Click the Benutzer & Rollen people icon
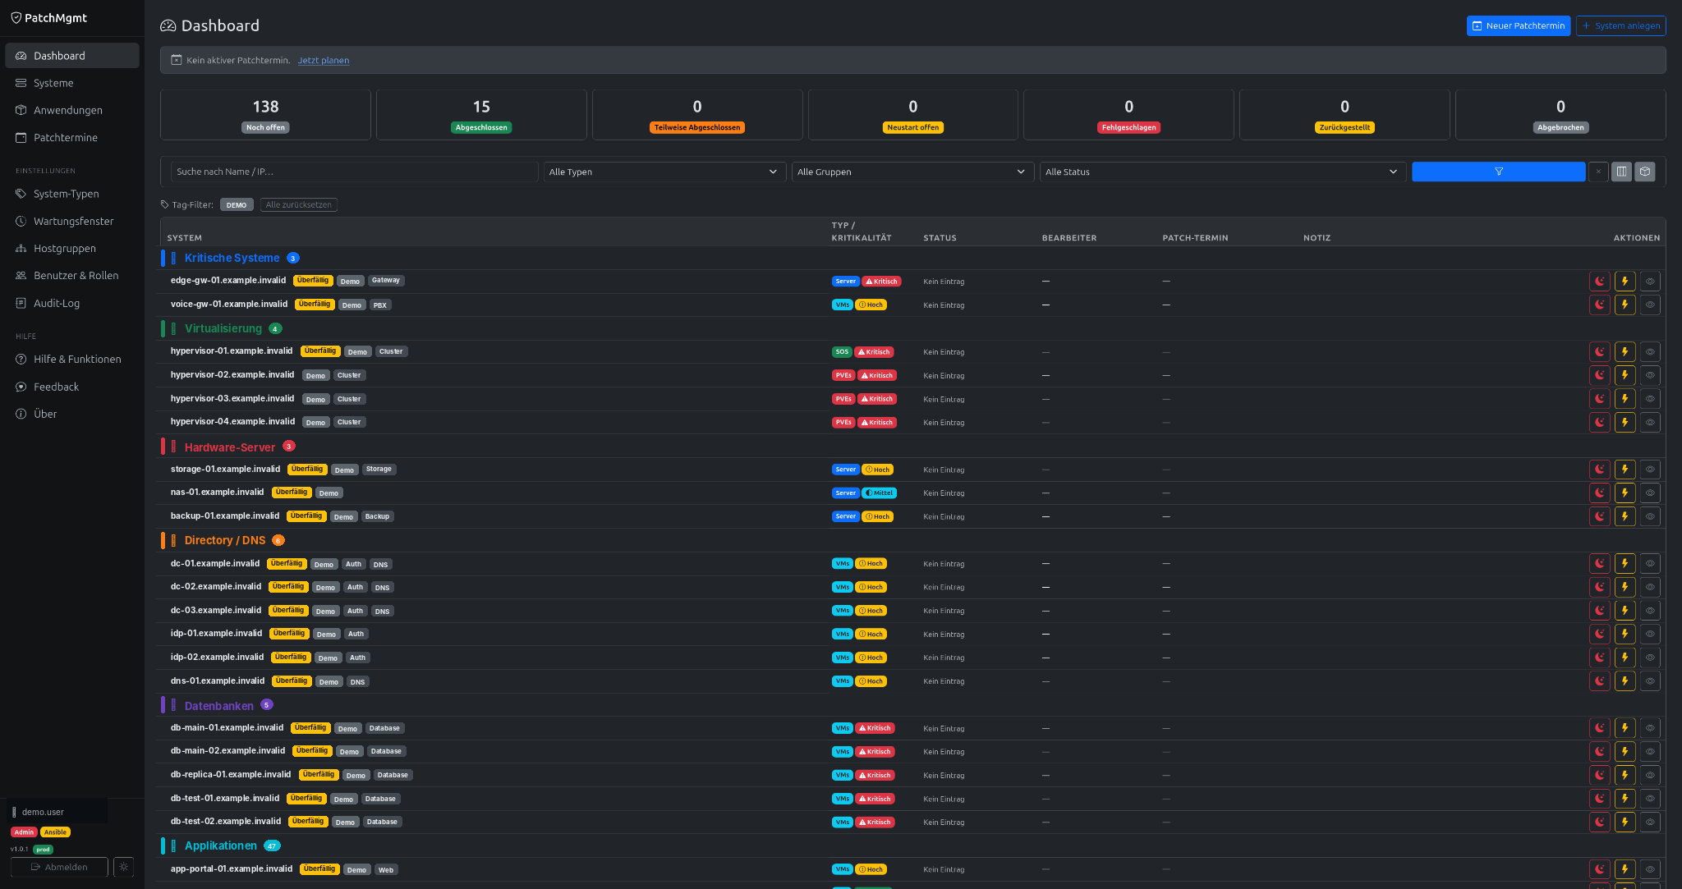The height and width of the screenshot is (889, 1682). [x=21, y=276]
